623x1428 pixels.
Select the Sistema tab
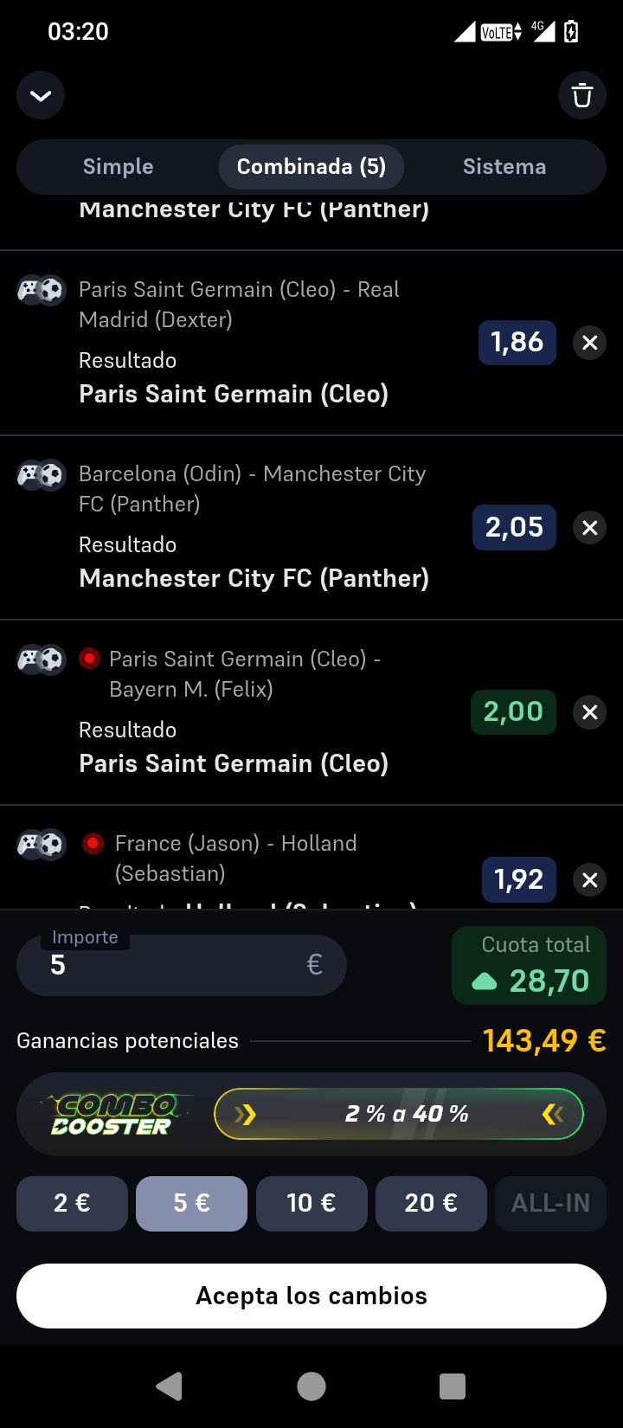(x=504, y=167)
